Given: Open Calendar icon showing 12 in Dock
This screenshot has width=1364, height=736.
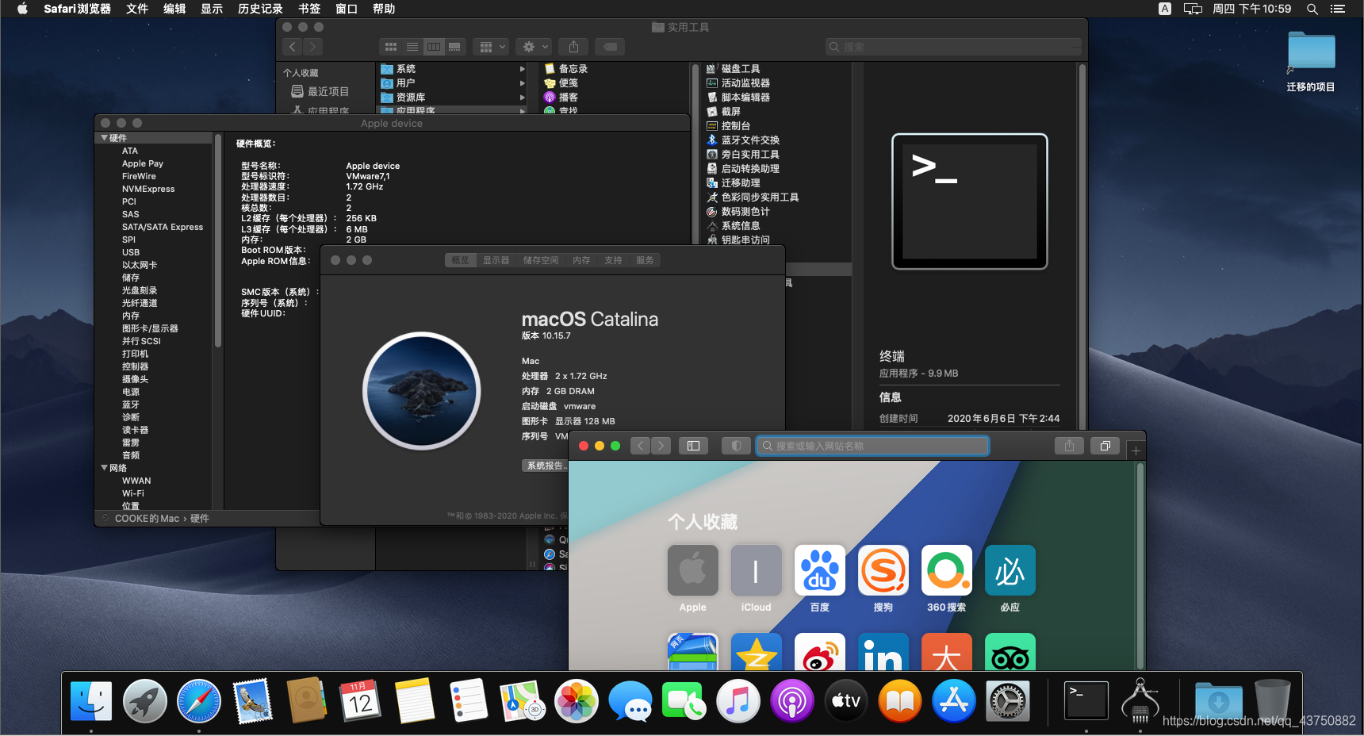Looking at the screenshot, I should 360,701.
